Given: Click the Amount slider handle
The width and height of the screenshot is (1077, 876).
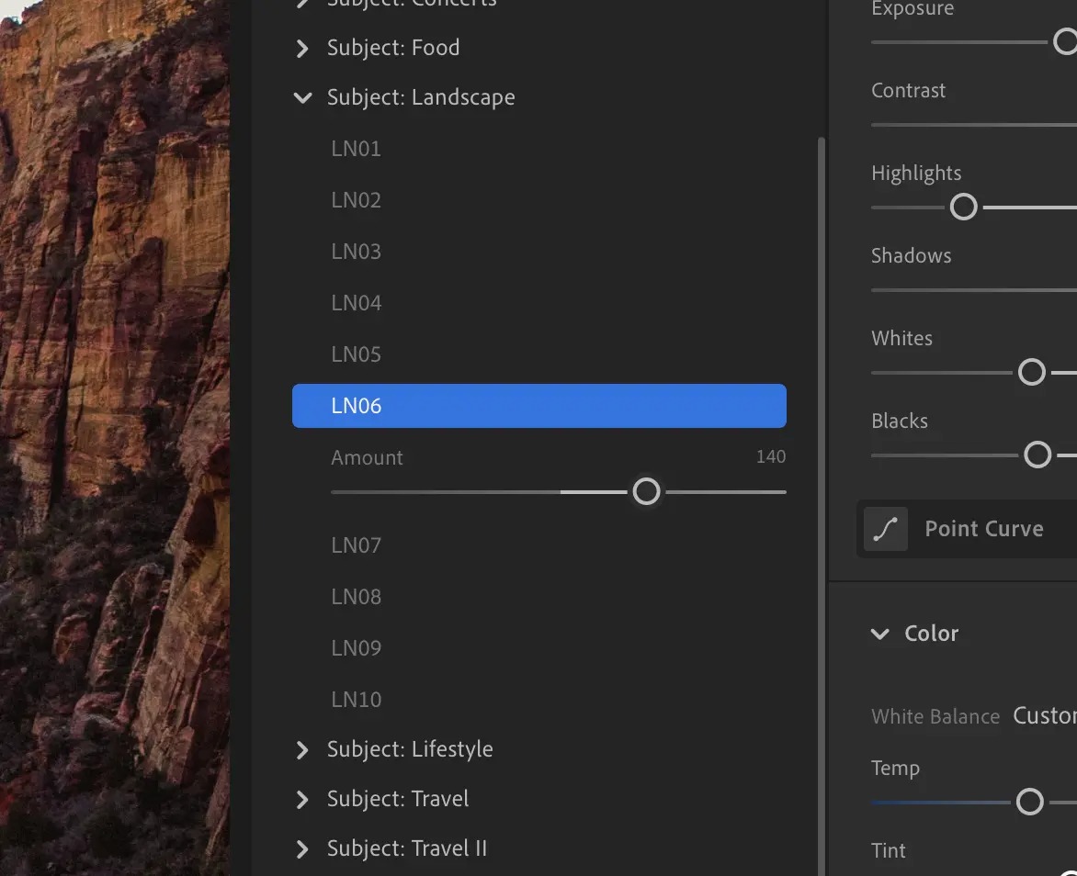Looking at the screenshot, I should [646, 491].
